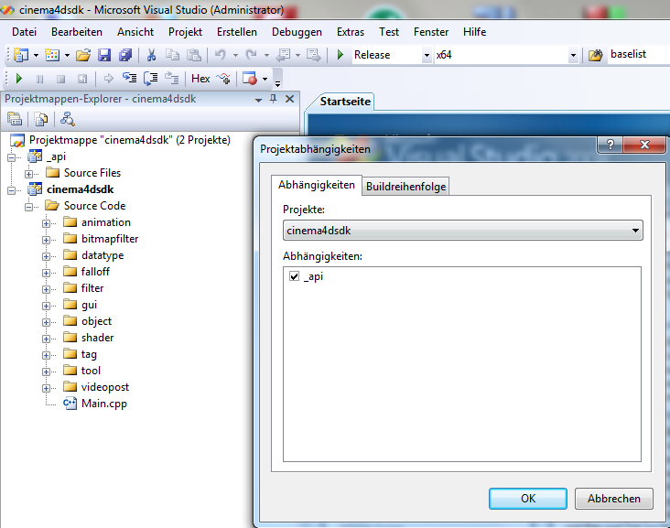This screenshot has height=528, width=670.
Task: Collapse the cinema4dsdk project node
Action: click(x=12, y=190)
